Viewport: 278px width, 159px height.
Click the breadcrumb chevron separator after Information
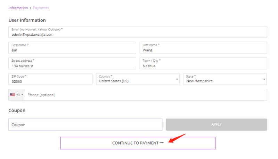pyautogui.click(x=30, y=8)
